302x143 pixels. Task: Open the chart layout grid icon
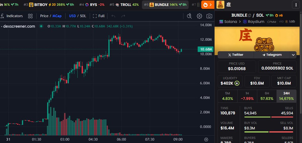(x=30, y=16)
